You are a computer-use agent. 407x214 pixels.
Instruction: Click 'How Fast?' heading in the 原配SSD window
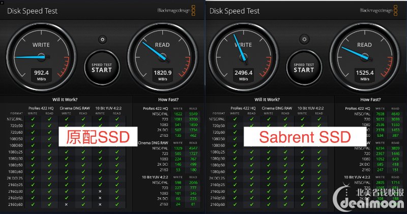pyautogui.click(x=168, y=100)
